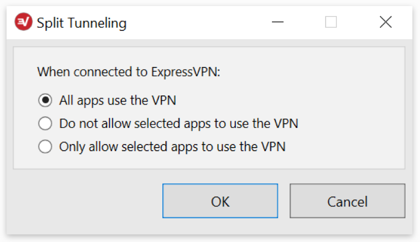The height and width of the screenshot is (242, 420).
Task: Dismiss changes with the Cancel button
Action: [x=347, y=201]
